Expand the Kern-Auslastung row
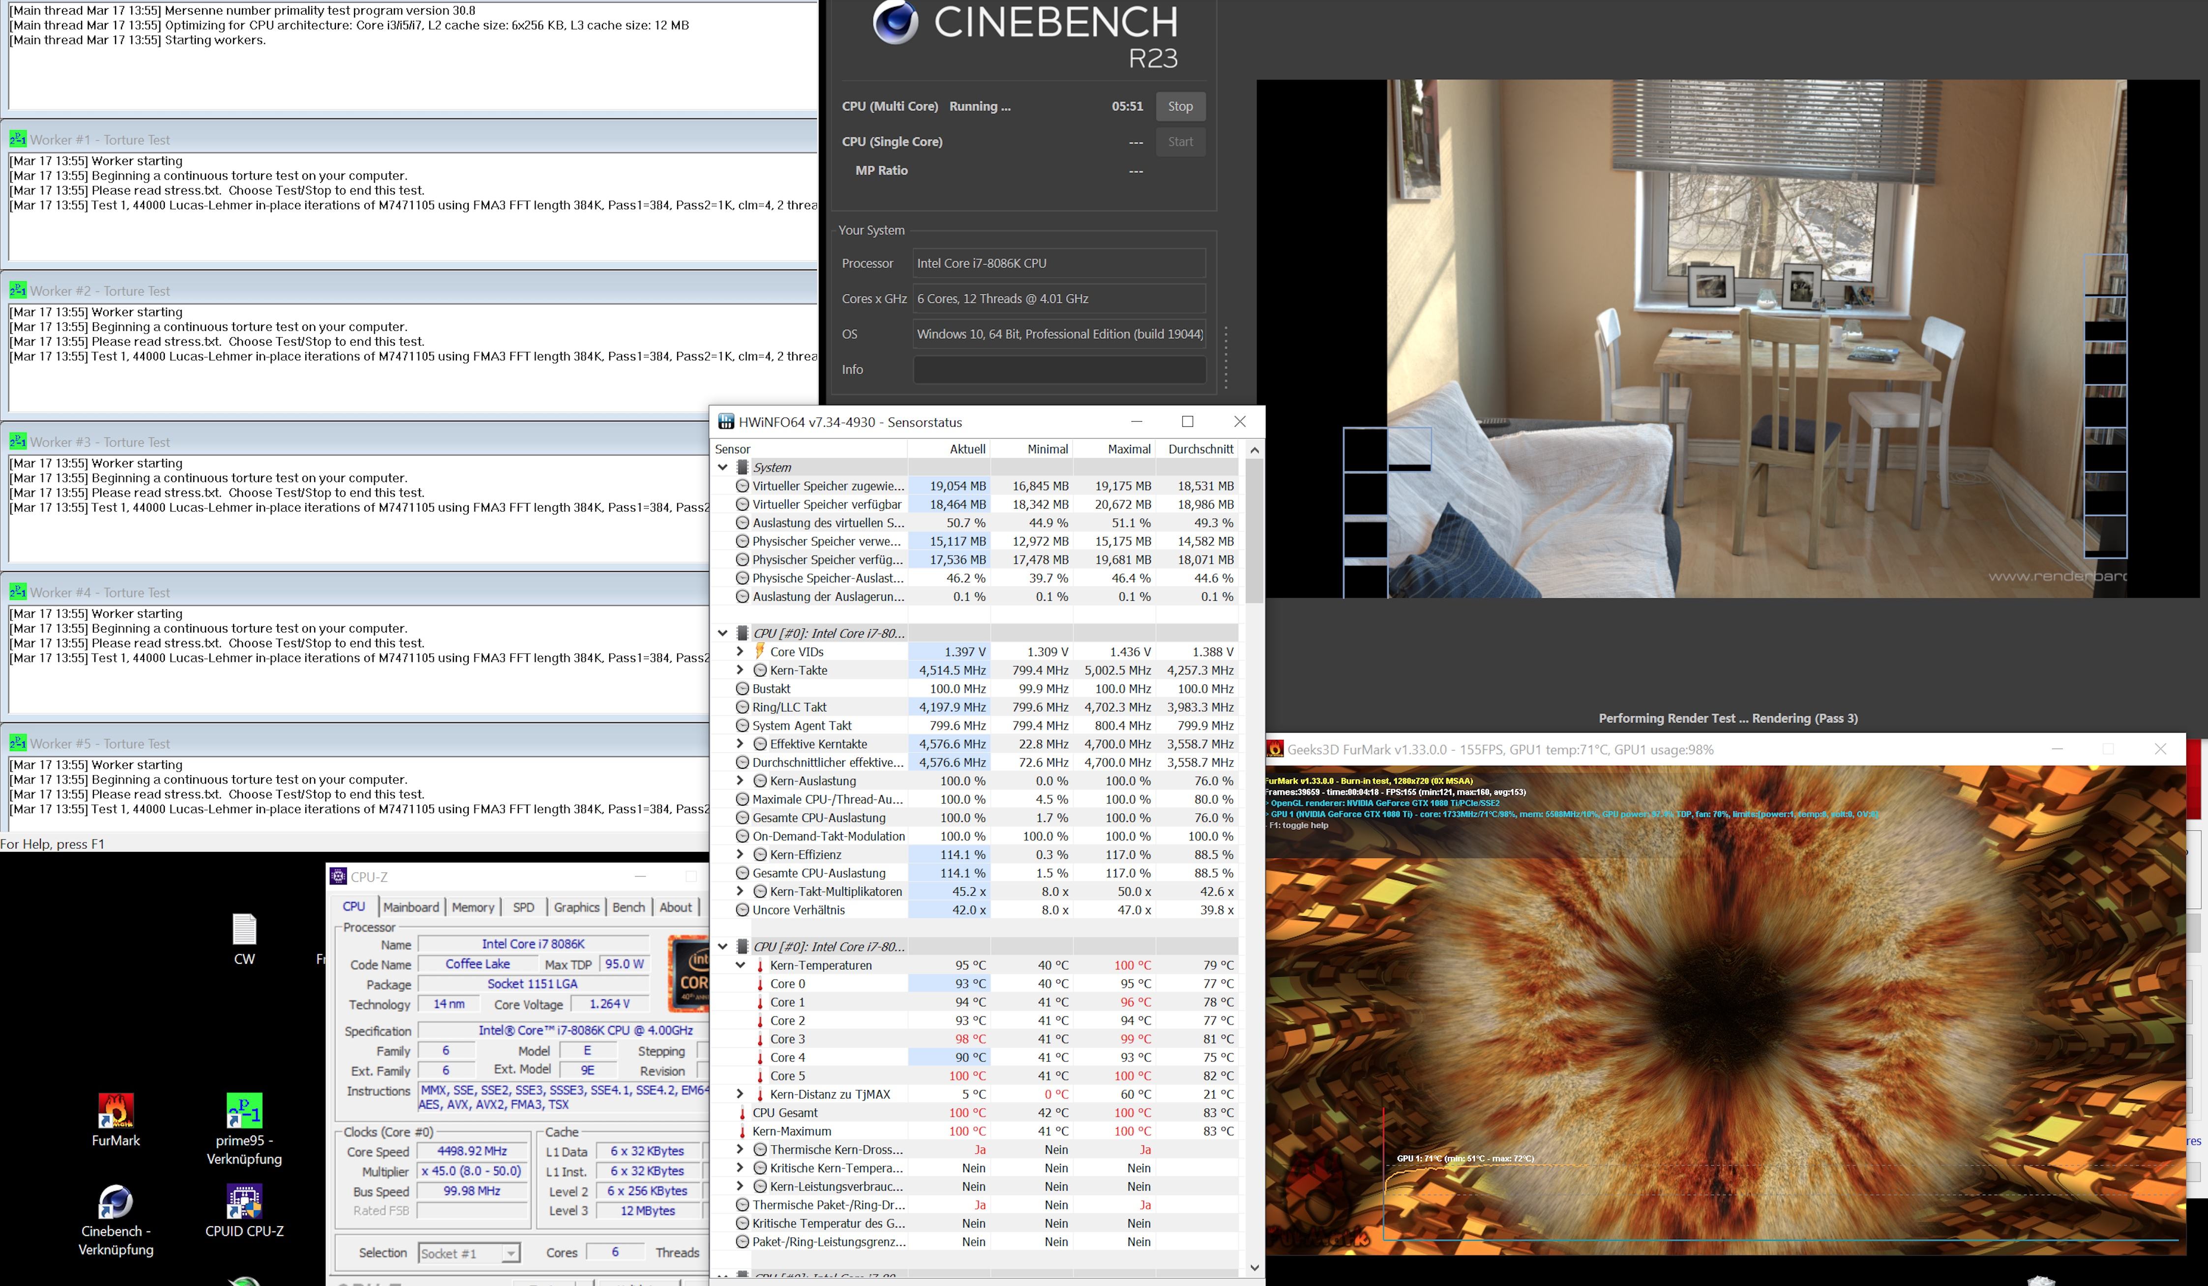2208x1286 pixels. pos(740,781)
